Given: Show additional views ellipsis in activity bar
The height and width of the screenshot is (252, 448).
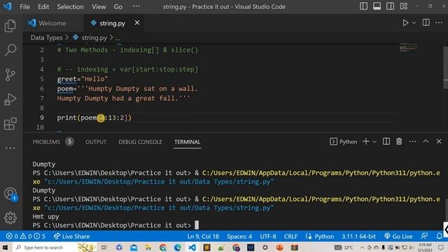Looking at the screenshot, I should 10,148.
